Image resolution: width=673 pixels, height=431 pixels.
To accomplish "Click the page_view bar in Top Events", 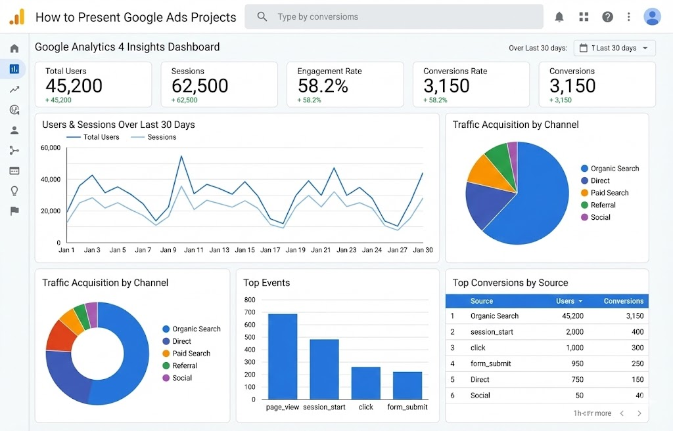I will tap(283, 356).
